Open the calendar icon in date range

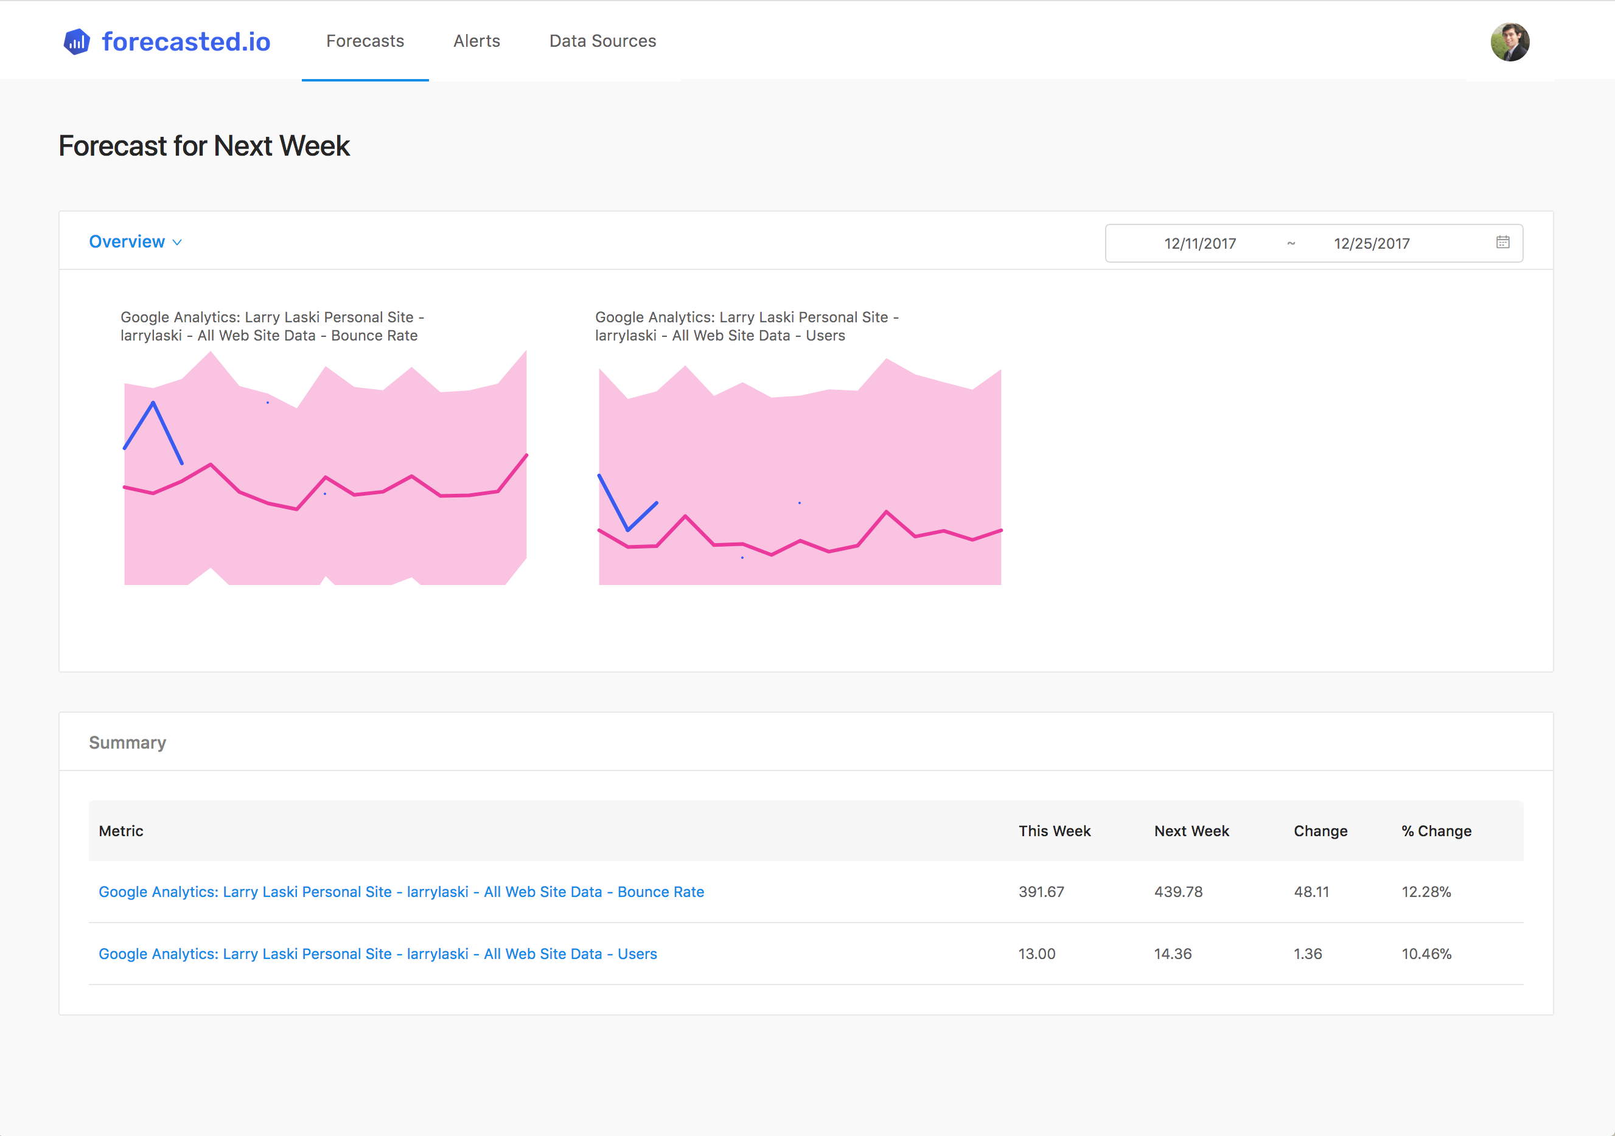point(1502,243)
